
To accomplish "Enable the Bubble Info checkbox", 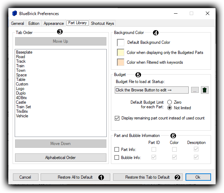I will [x=117, y=157].
